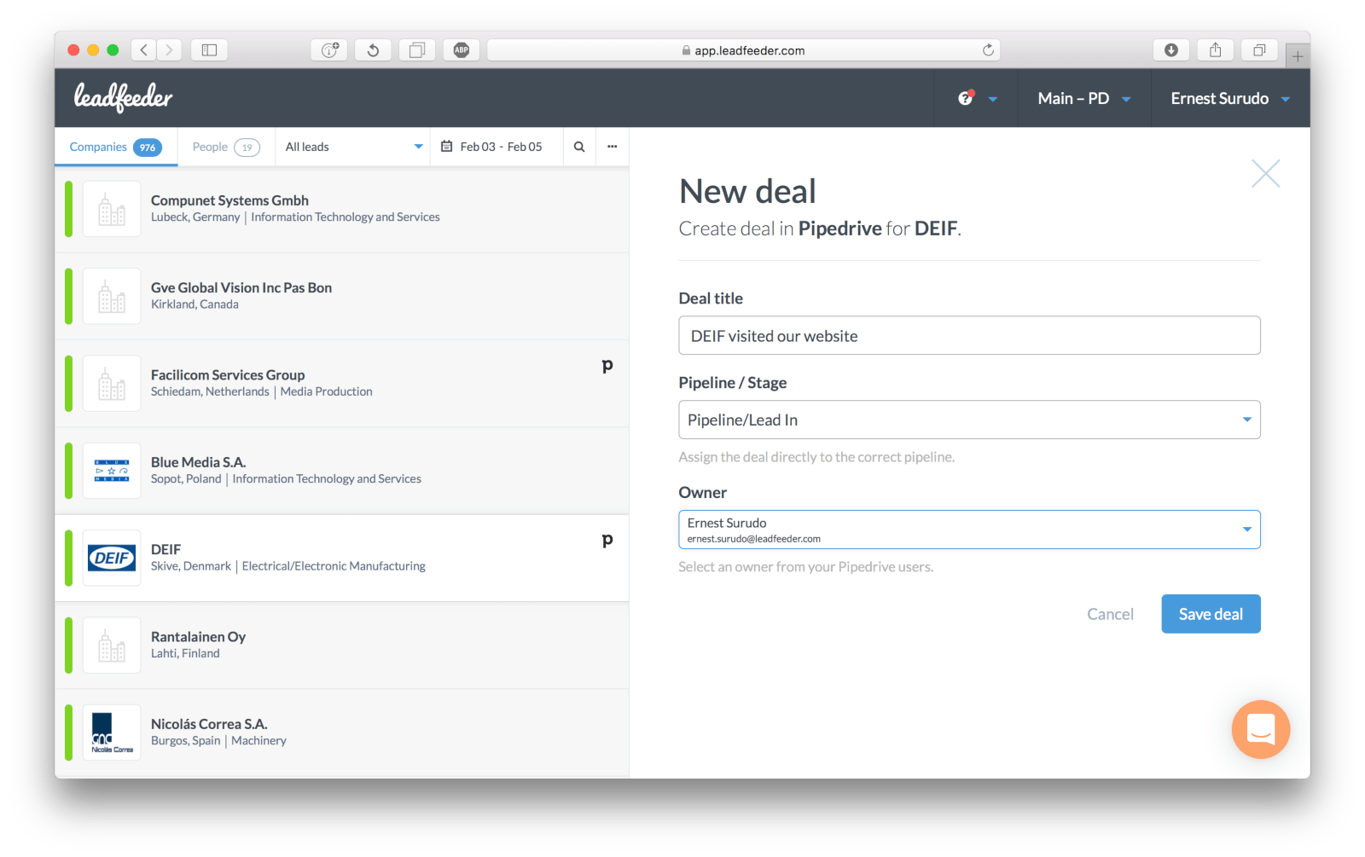Viewport: 1365px width, 857px height.
Task: Click the Rantalainen Oy building icon
Action: pyautogui.click(x=112, y=646)
